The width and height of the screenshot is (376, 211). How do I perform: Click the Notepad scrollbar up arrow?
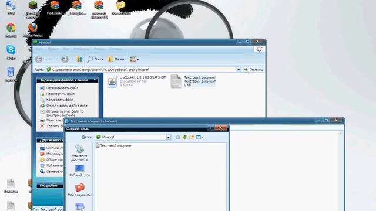pos(341,134)
